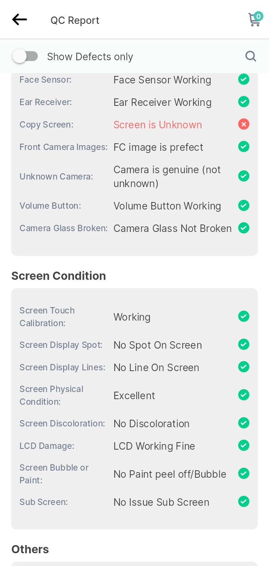Screen dimensions: 269x566
Task: Tap the red cross for Copy Screen
Action: (x=244, y=124)
